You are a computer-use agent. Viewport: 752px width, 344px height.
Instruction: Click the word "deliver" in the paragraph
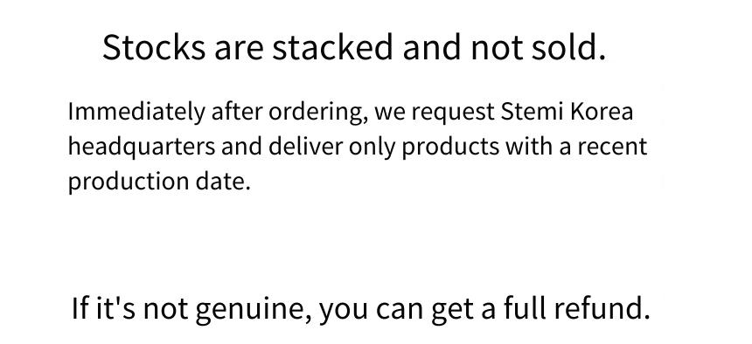(x=305, y=146)
